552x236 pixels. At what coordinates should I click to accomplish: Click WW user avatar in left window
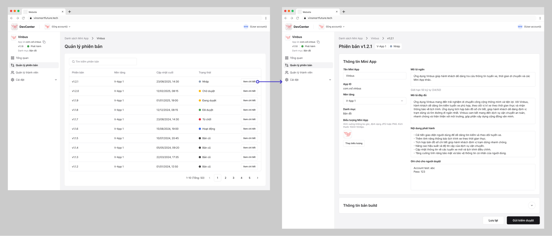tap(246, 27)
